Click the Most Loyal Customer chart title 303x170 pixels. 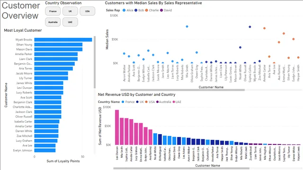coord(23,30)
